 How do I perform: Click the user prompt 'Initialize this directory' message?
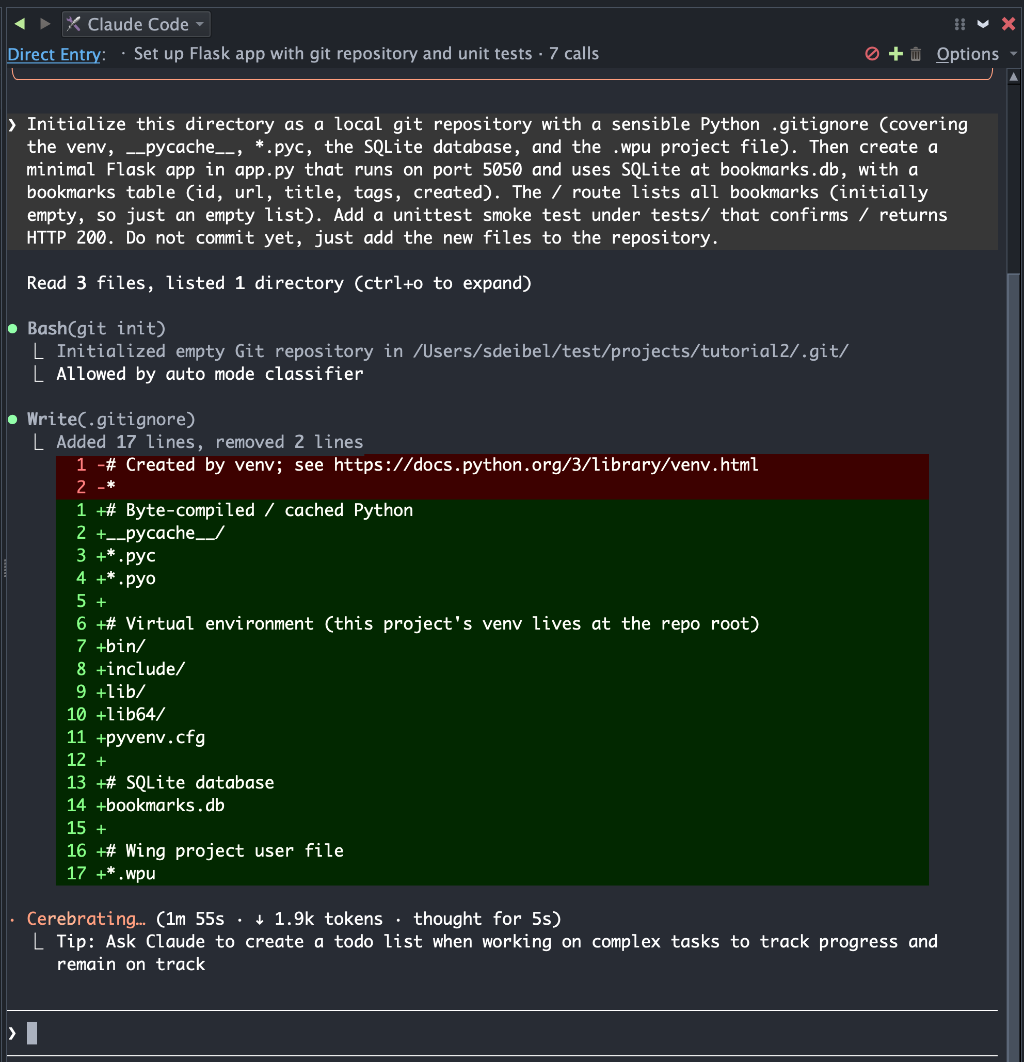click(x=502, y=181)
